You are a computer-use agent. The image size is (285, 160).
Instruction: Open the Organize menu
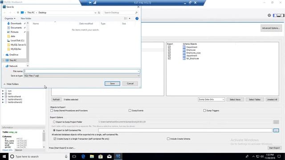tap(10, 18)
